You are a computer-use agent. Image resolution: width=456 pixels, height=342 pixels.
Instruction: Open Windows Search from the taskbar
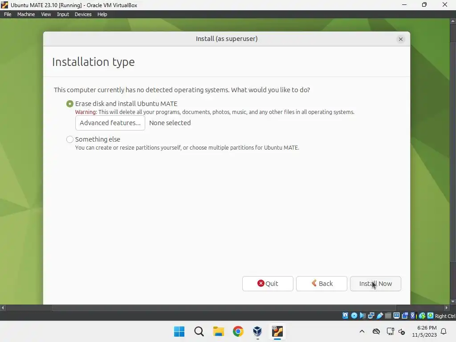click(x=199, y=331)
